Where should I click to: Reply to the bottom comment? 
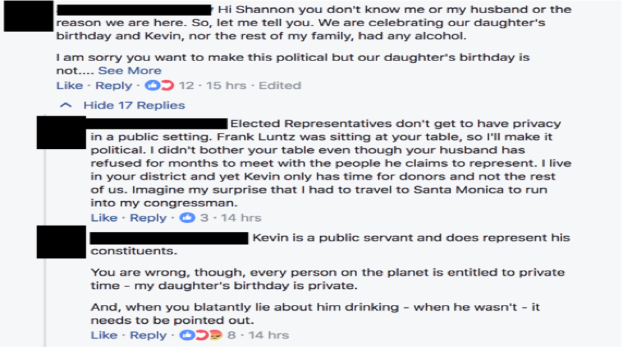click(x=148, y=335)
